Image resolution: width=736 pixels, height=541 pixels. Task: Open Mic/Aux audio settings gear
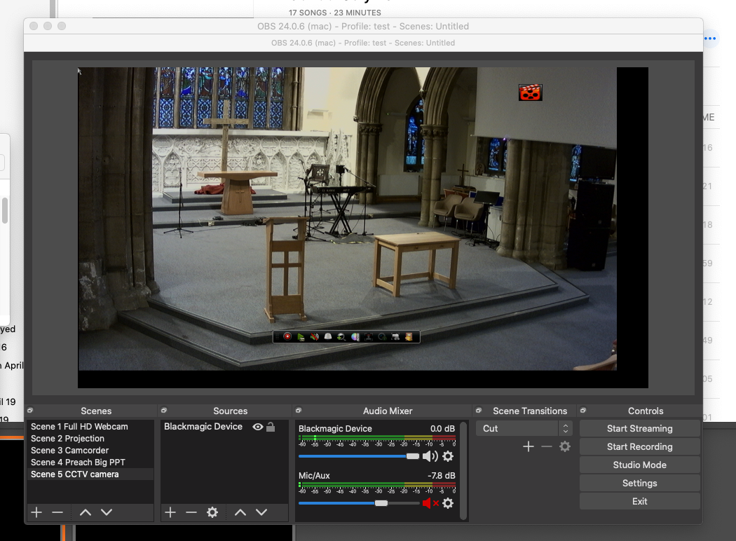click(x=448, y=503)
